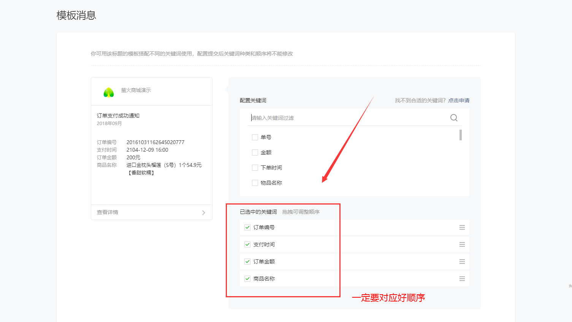The height and width of the screenshot is (322, 572).
Task: Click the 模板消息 page heading
Action: (76, 15)
